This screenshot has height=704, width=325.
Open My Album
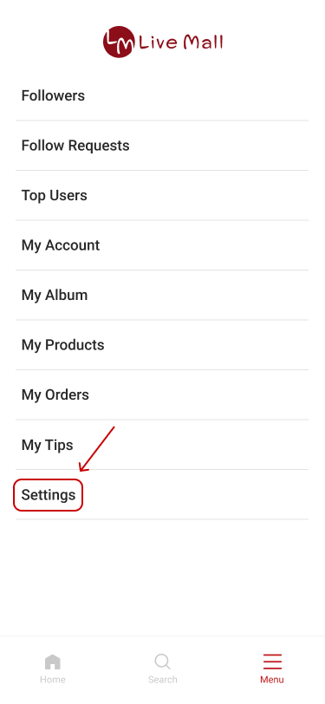[162, 295]
